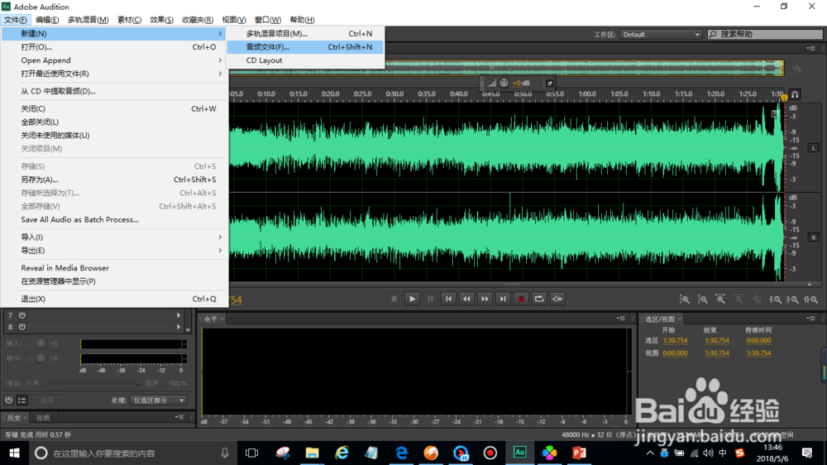Click the Windows search box
Screen dimensions: 827x465
131,453
